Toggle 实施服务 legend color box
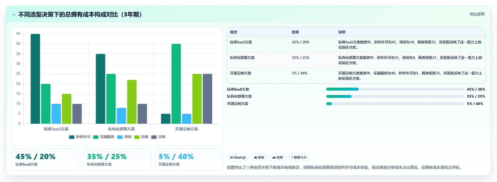497x182 pixels. coord(96,137)
